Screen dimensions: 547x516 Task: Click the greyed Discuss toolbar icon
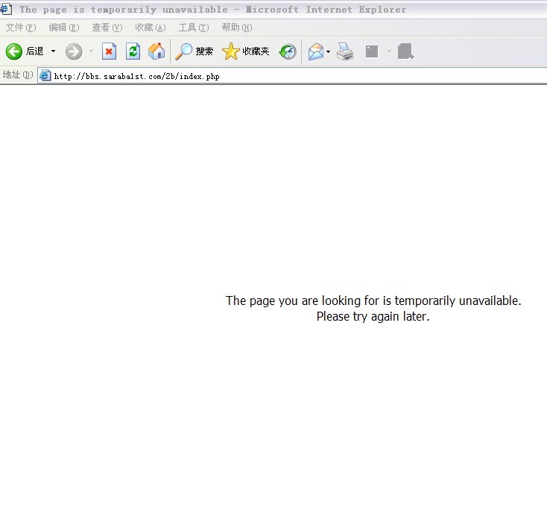(405, 51)
